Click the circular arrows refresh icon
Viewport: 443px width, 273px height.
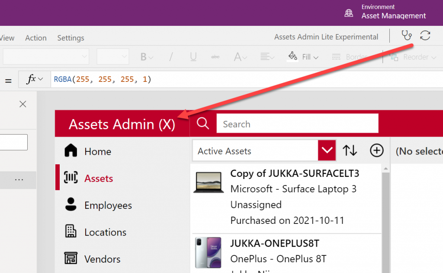[x=425, y=36]
